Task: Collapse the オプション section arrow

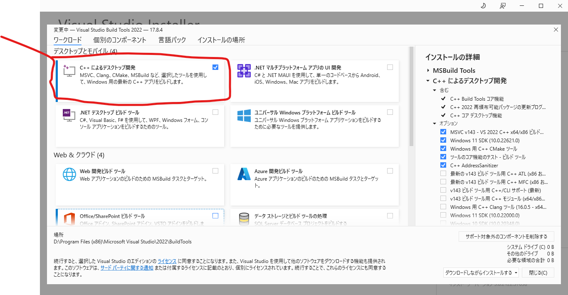Action: point(435,124)
